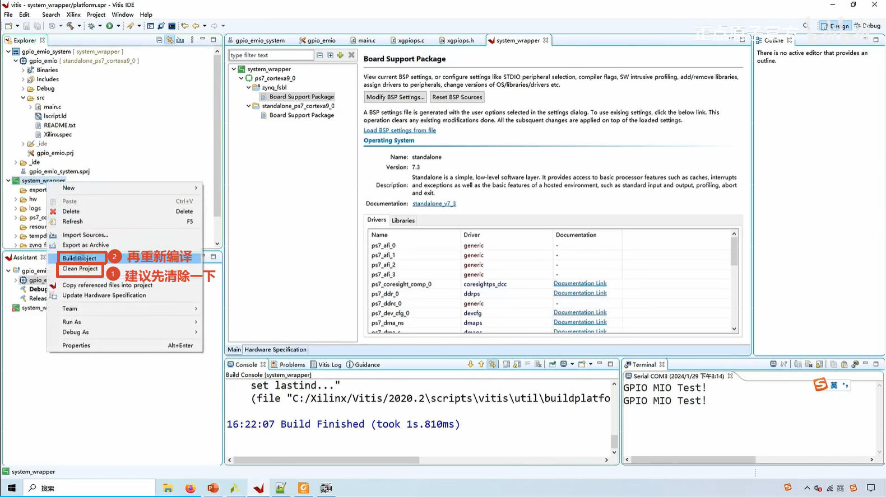Screen dimensions: 886x497
Task: Click the Windows taskbar search box
Action: coord(90,488)
